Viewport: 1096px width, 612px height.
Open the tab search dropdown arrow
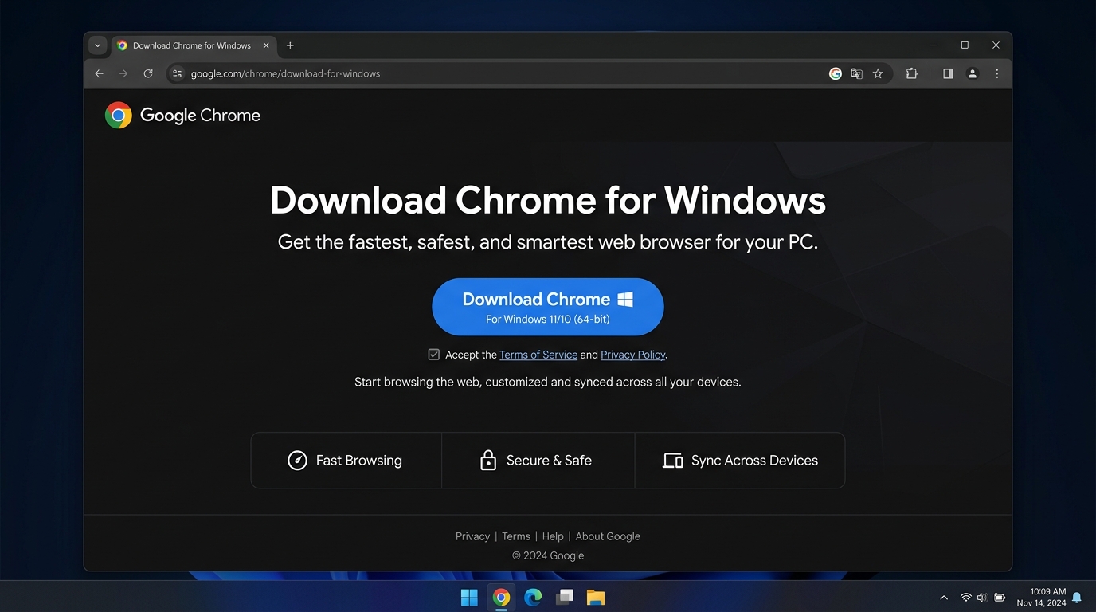point(97,45)
